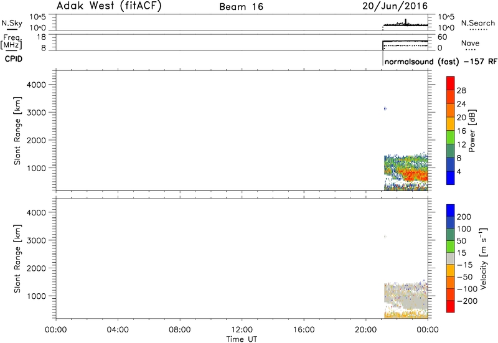
Task: Click the isolated blue echo near 3000 km in power panel
Action: tap(385, 108)
